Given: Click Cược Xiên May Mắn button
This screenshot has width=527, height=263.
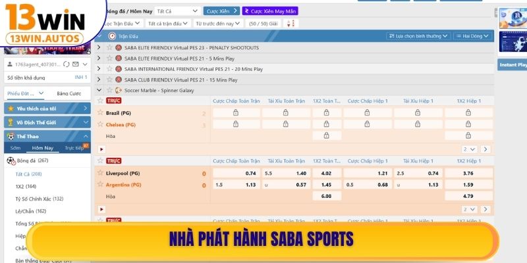Looking at the screenshot, I should point(270,11).
